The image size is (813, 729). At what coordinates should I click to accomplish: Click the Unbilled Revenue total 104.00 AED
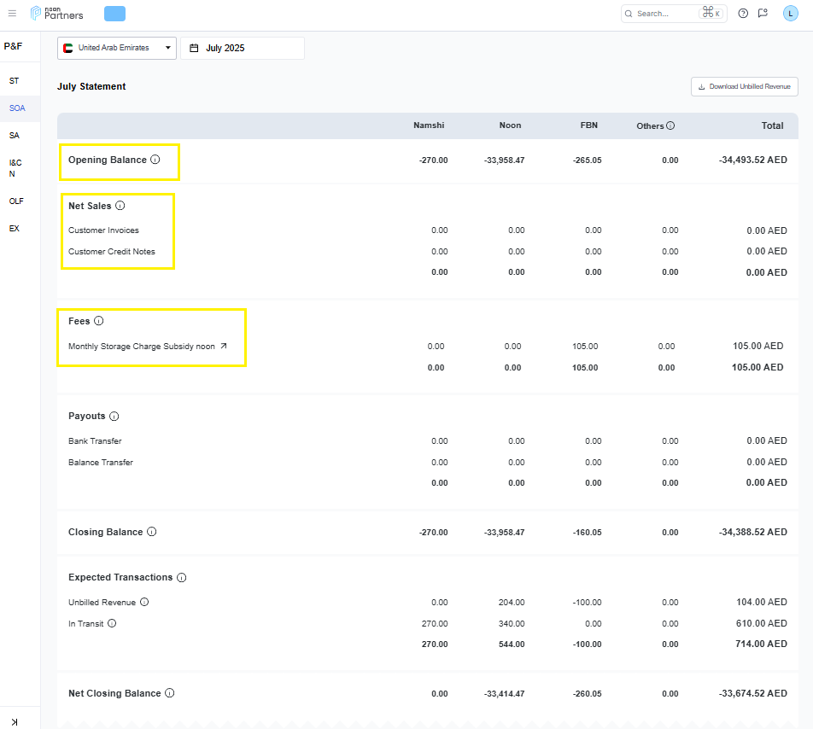point(762,602)
